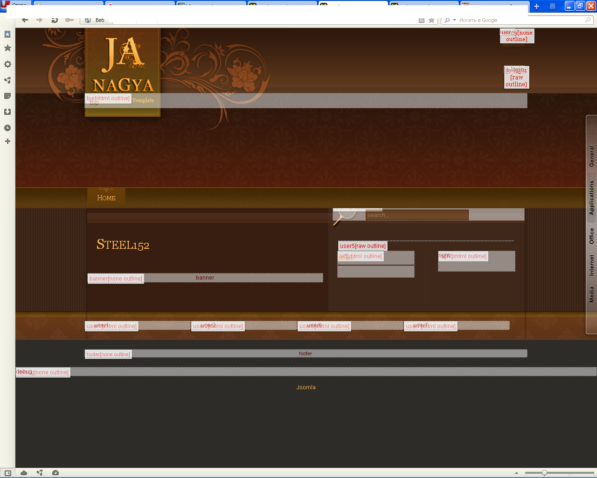Open the closed tabs trash icon
597x478 pixels.
click(x=552, y=6)
